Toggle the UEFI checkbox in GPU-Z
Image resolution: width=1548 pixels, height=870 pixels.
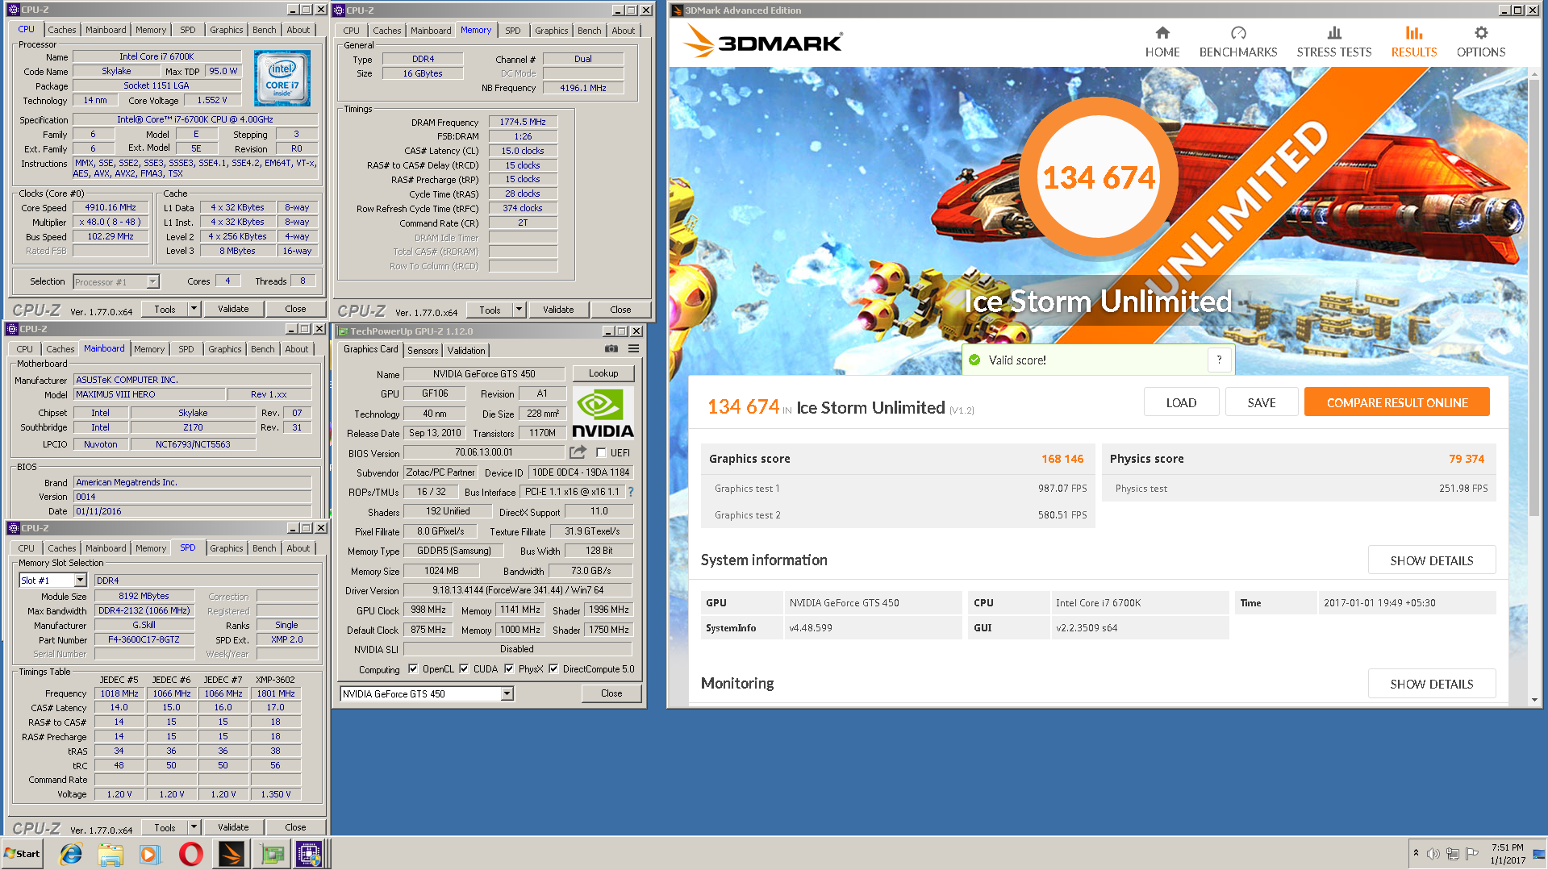tap(601, 452)
